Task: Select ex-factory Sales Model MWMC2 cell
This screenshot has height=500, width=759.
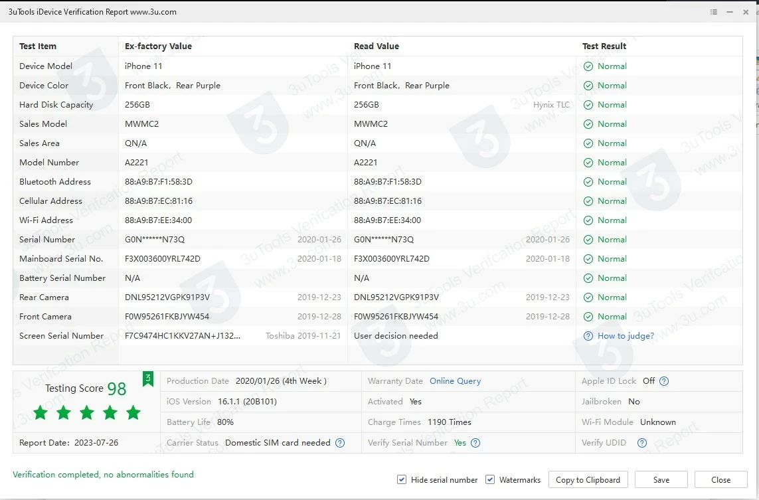Action: pos(142,124)
